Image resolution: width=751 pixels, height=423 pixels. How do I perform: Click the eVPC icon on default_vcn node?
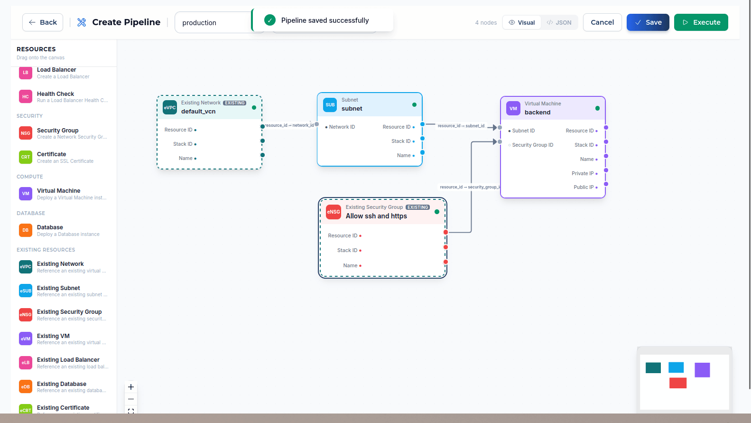170,107
